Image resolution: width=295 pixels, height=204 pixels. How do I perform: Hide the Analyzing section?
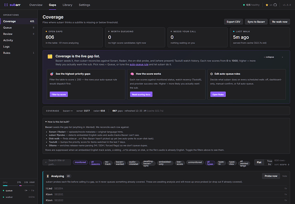pos(284,176)
